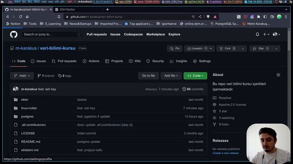Open Brave shields lion icon
Screen dimensions: 293x164
click(208, 17)
